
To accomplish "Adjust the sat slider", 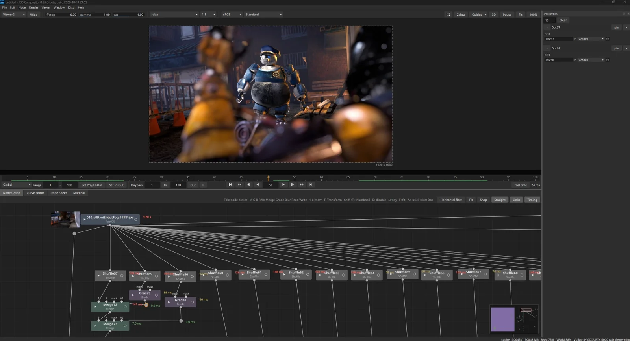I will [128, 15].
